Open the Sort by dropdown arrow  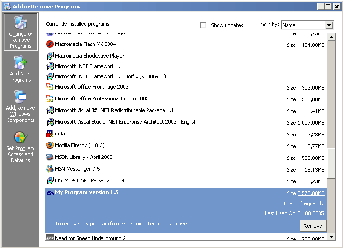[x=329, y=25]
